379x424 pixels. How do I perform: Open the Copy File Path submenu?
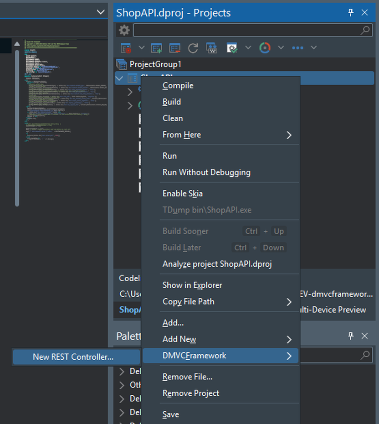point(220,302)
